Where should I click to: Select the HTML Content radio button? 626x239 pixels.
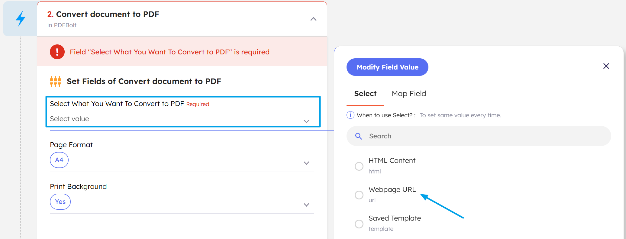pyautogui.click(x=359, y=166)
